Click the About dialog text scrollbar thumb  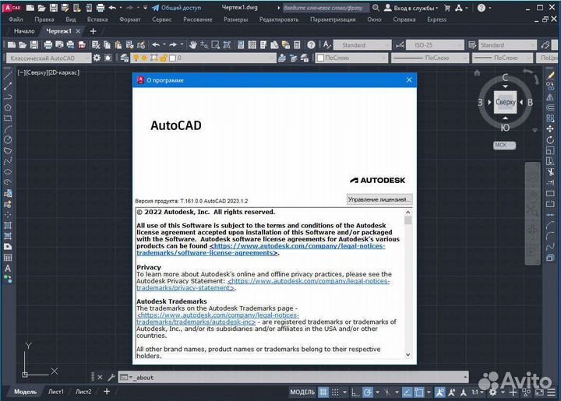pos(408,220)
